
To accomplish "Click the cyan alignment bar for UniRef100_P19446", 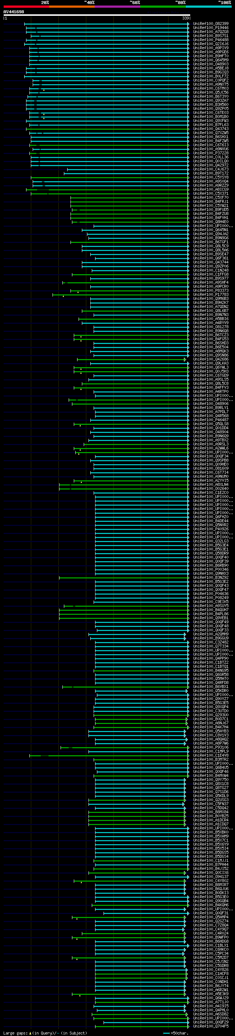I will click(108, 28).
